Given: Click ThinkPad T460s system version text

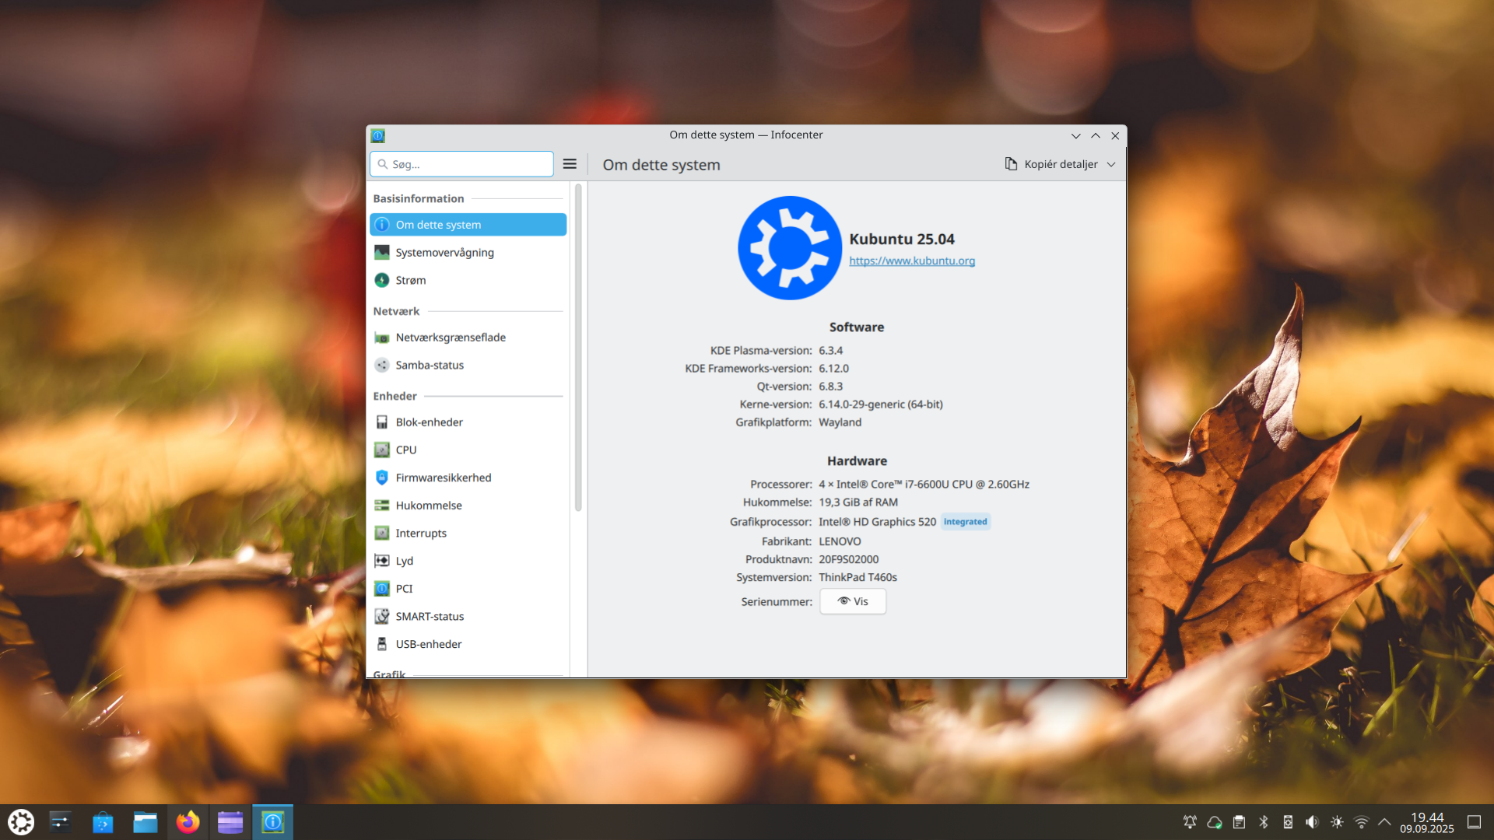Looking at the screenshot, I should pyautogui.click(x=857, y=577).
